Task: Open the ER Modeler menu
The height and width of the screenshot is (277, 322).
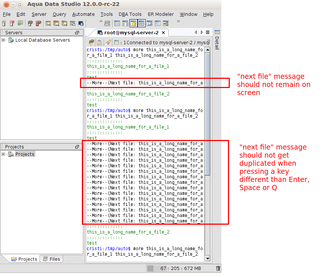Action: 160,14
